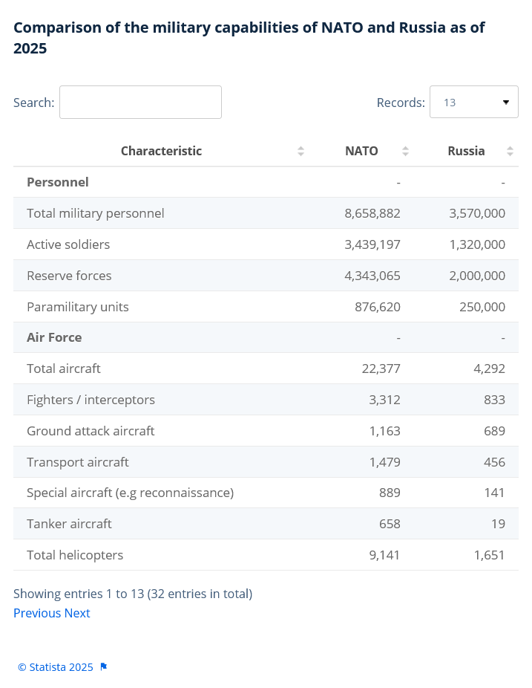Click Russia value 2,000,000
This screenshot has width=532, height=688.
pyautogui.click(x=477, y=276)
